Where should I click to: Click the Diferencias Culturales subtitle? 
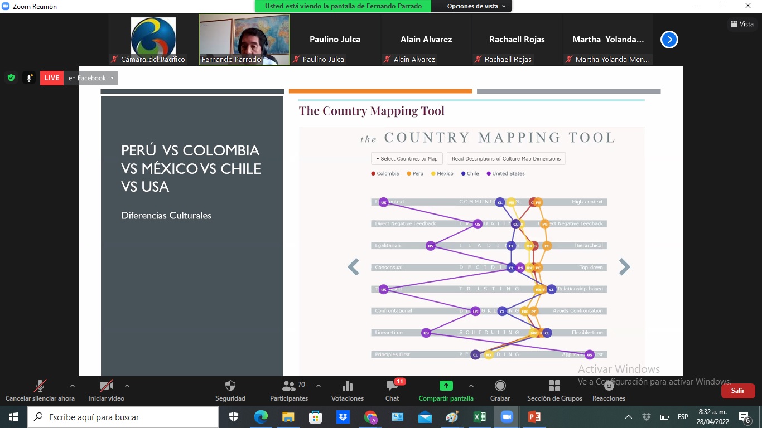166,216
